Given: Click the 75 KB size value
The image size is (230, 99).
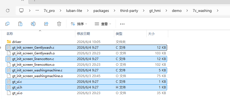Looking at the screenshot, I should pyautogui.click(x=161, y=76).
